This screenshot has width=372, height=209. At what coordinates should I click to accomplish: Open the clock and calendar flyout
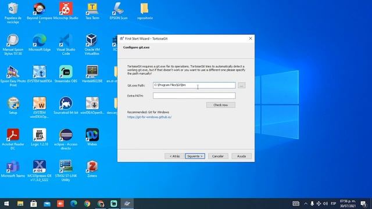point(348,204)
